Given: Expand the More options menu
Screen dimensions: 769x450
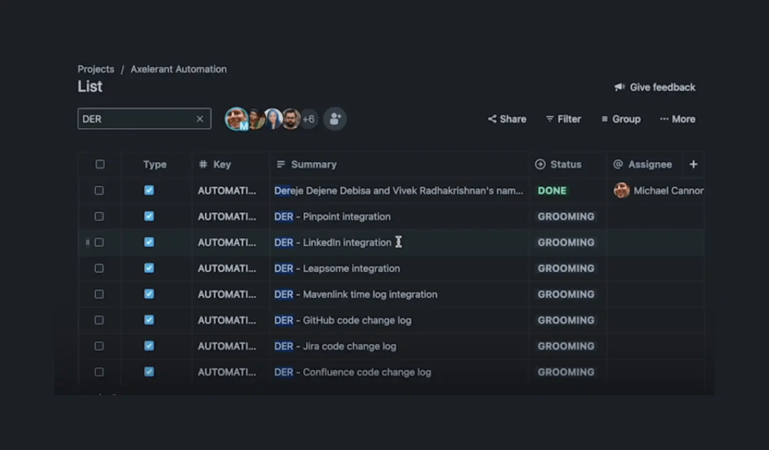Looking at the screenshot, I should pyautogui.click(x=677, y=119).
